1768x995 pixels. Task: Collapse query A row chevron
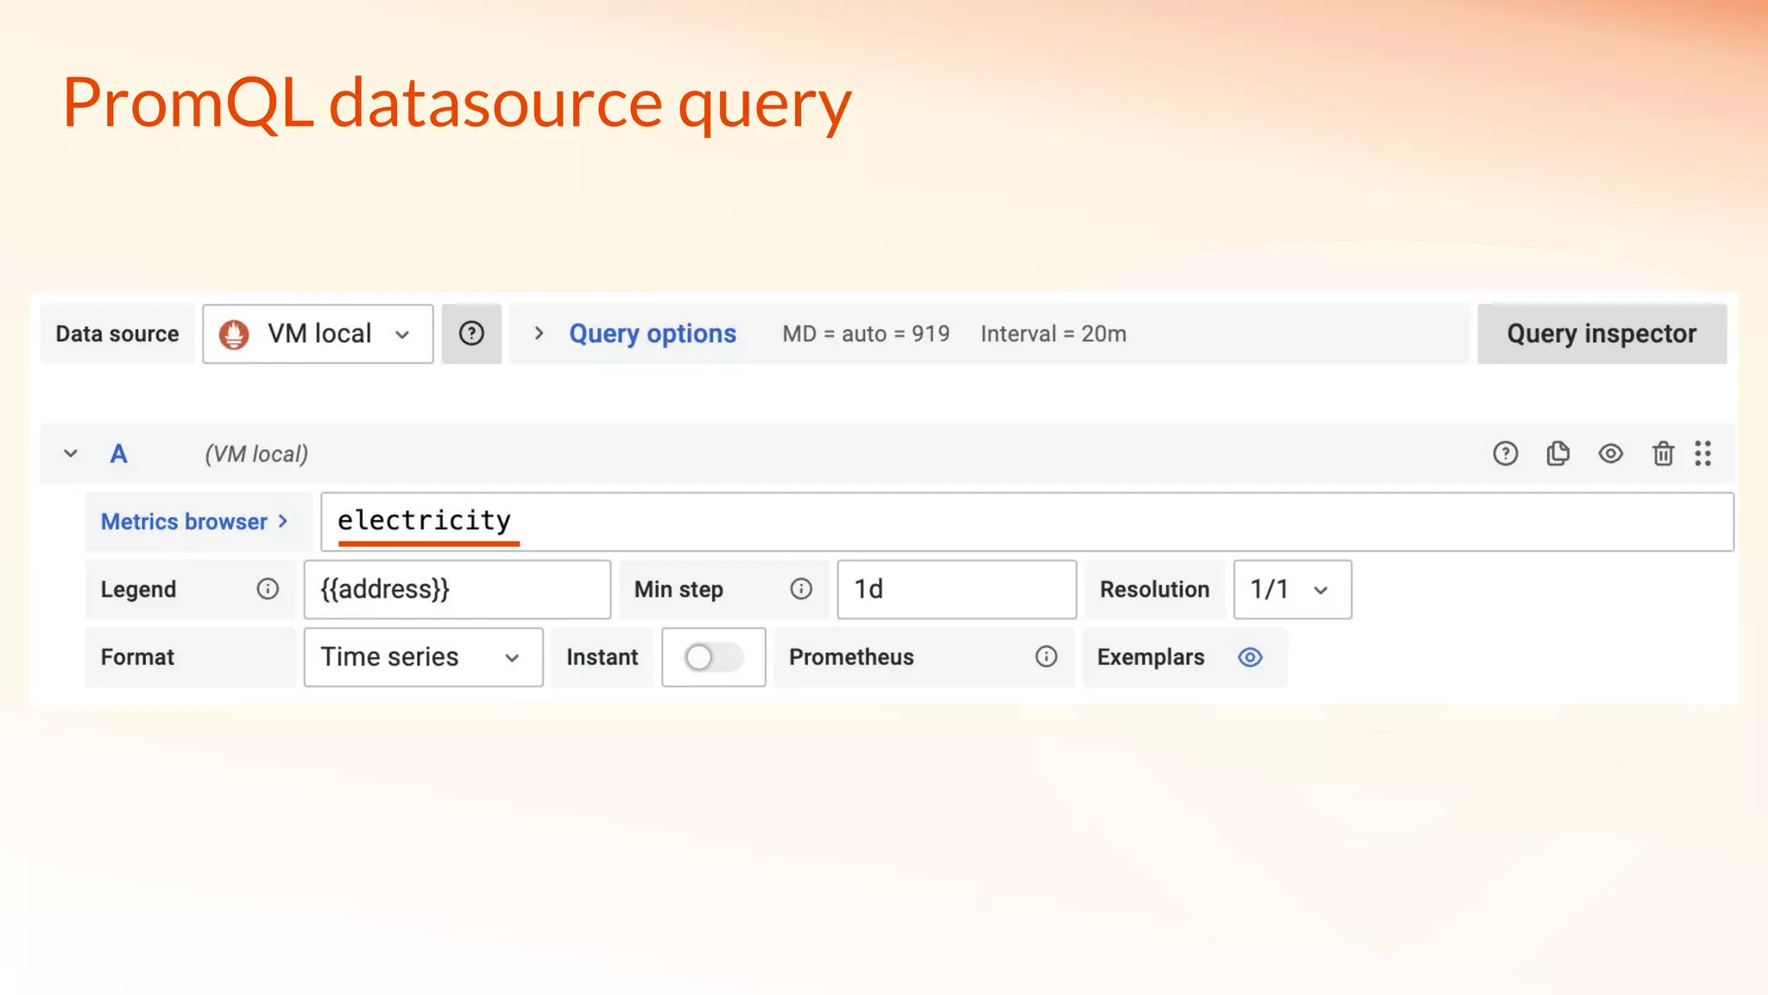pyautogui.click(x=71, y=453)
